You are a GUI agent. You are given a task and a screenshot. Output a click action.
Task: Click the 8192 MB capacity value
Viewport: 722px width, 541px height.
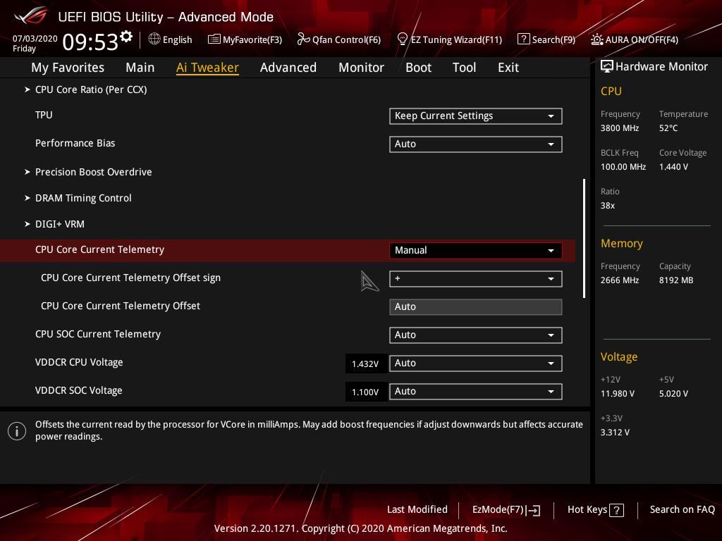coord(676,280)
